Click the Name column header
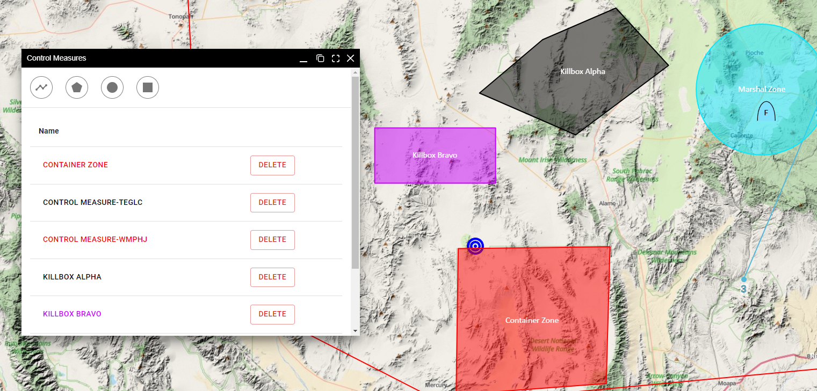This screenshot has height=391, width=817. click(49, 131)
